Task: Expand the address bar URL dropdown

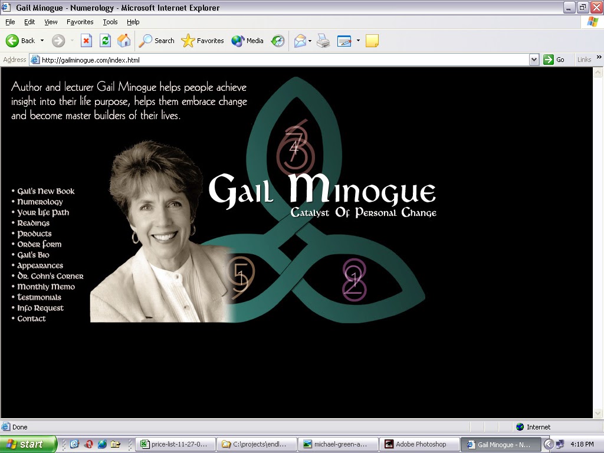Action: tap(534, 60)
